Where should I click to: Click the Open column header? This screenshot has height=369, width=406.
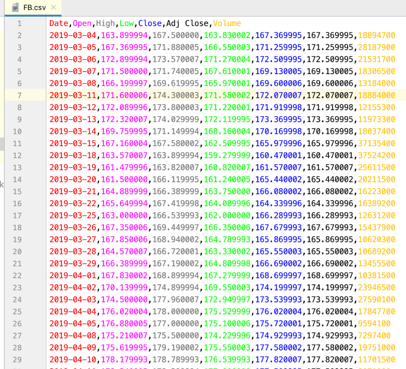tap(82, 23)
